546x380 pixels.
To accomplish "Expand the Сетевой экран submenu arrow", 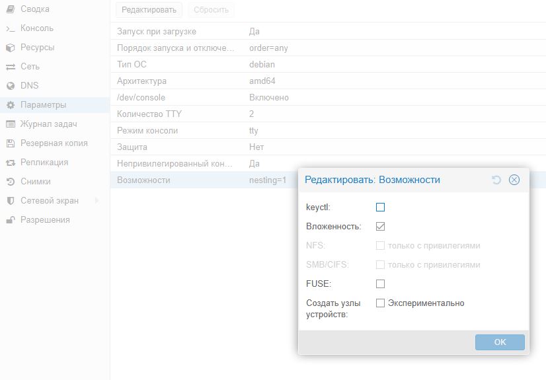I will tap(97, 201).
